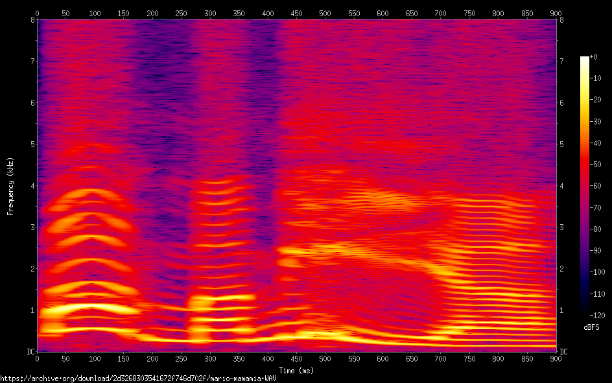Select the -60 label on the dBFS scale
The image size is (612, 383).
point(596,186)
